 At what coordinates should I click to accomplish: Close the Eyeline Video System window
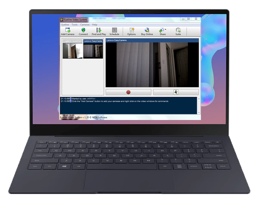[x=196, y=19]
